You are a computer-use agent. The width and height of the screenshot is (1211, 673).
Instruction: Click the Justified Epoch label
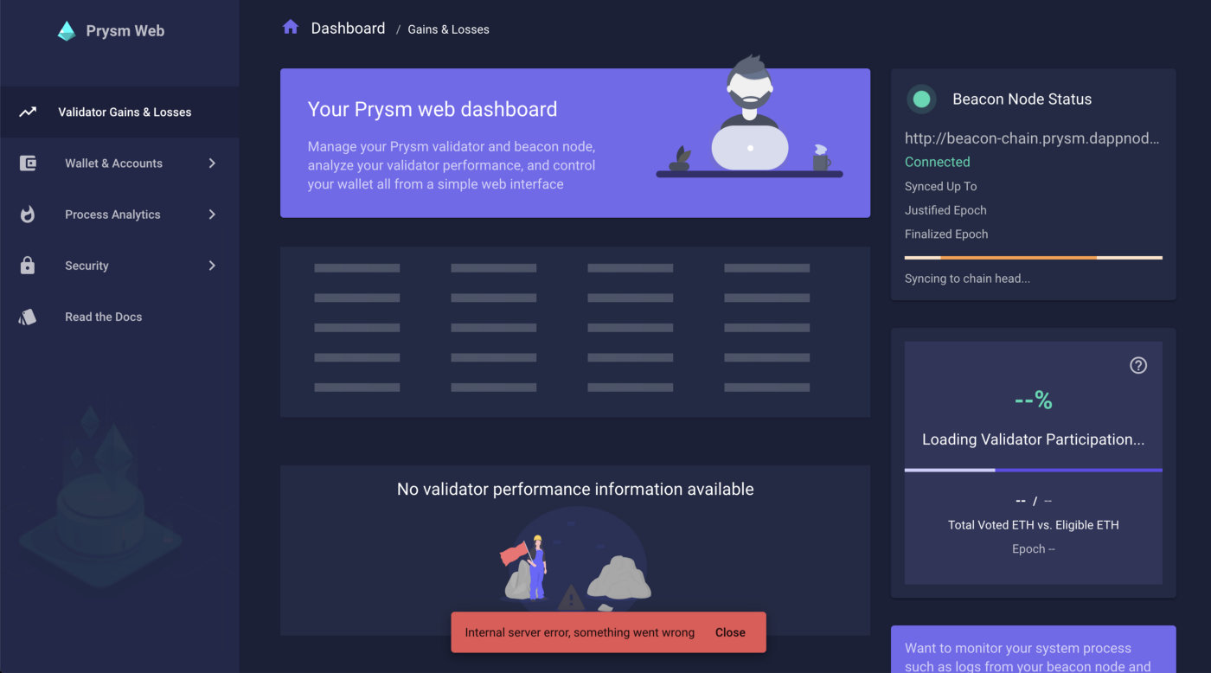click(x=945, y=210)
